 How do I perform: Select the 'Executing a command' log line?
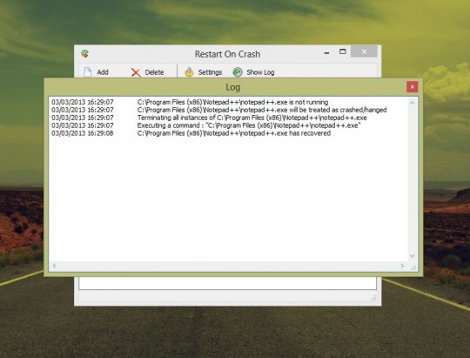(x=206, y=125)
